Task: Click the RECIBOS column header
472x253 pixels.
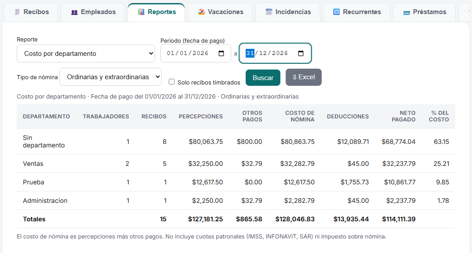Action: coord(154,117)
